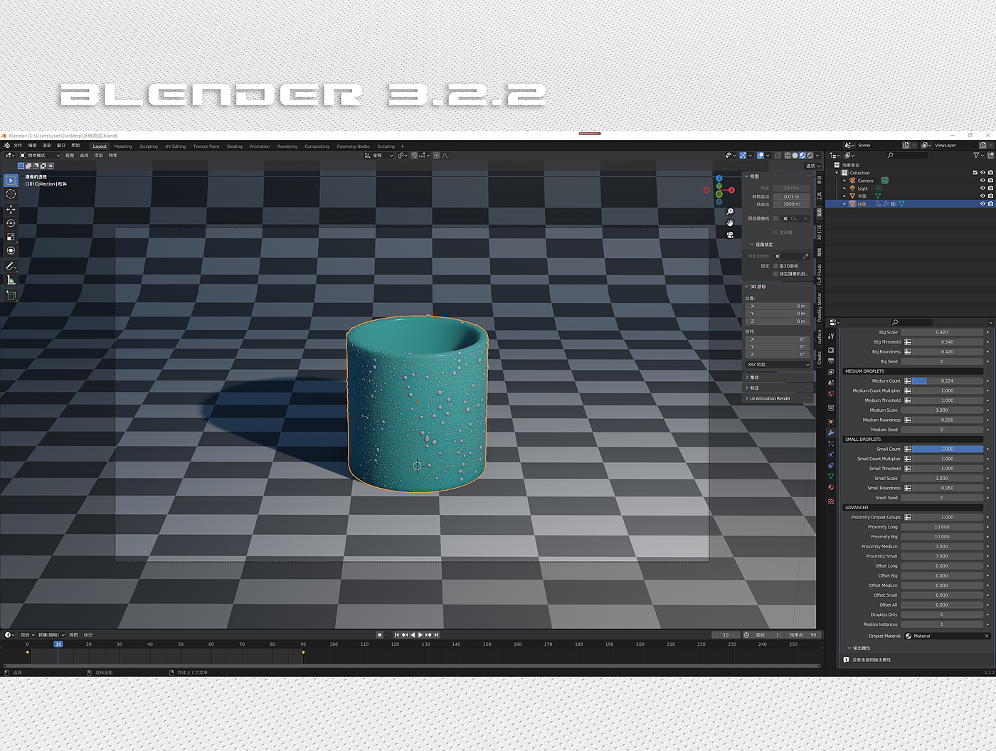Viewport: 996px width, 751px height.
Task: Activate the 3D Cursor tool
Action: tap(11, 194)
